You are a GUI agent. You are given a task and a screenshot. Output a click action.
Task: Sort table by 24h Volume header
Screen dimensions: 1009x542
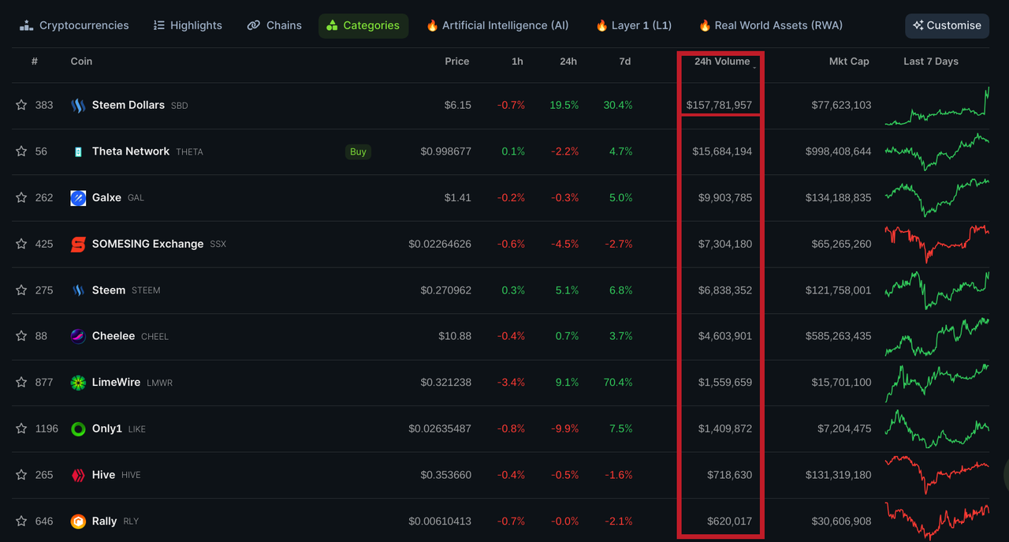pos(722,62)
